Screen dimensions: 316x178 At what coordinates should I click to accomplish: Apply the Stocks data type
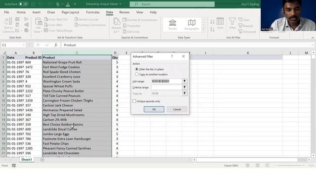click(x=172, y=25)
